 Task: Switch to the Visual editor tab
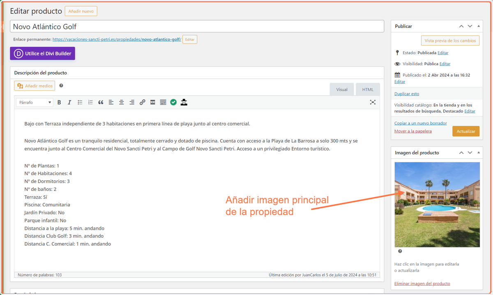[342, 89]
